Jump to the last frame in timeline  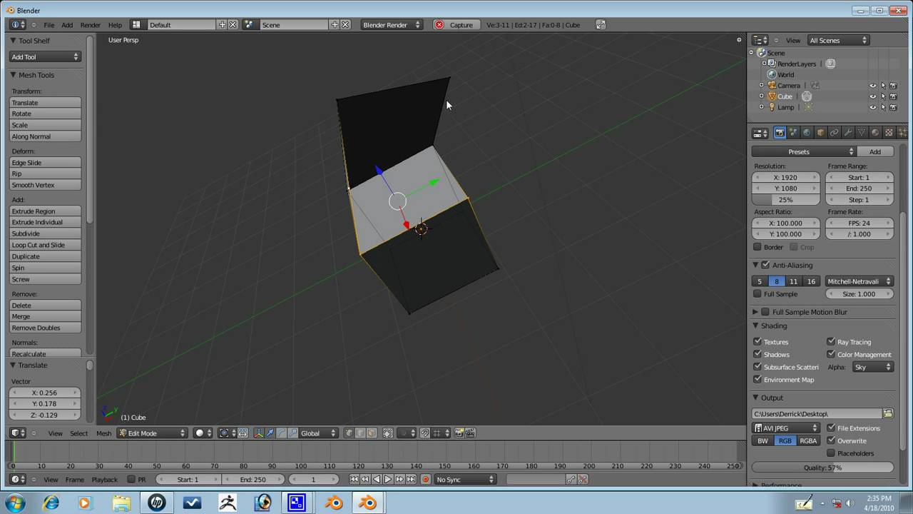tap(411, 480)
